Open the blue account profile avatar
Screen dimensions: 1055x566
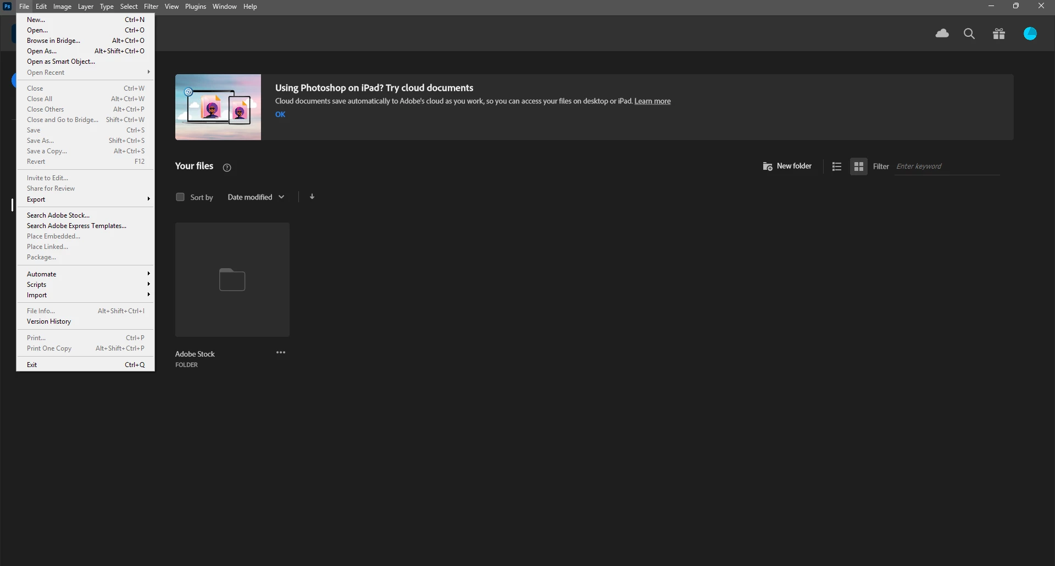tap(1030, 34)
